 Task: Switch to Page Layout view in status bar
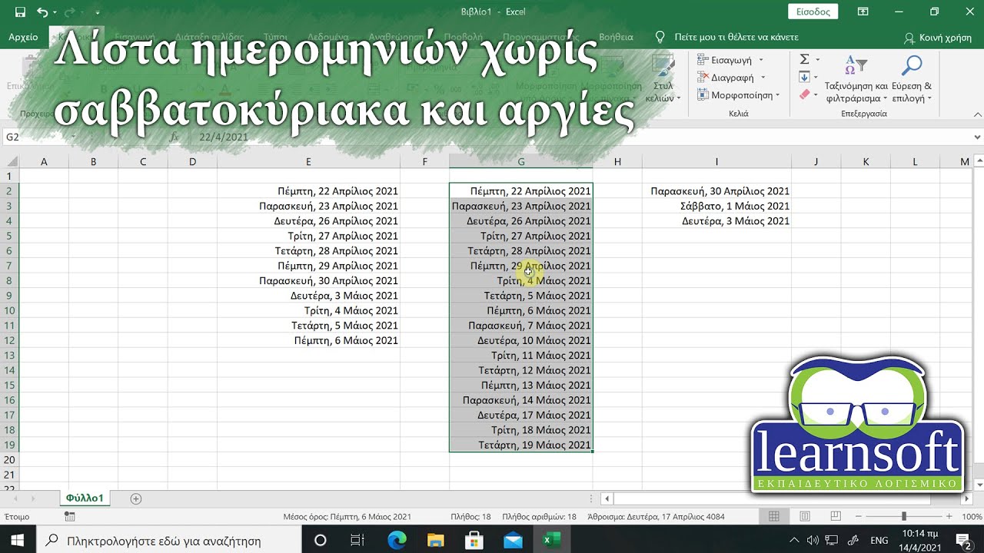pos(804,517)
